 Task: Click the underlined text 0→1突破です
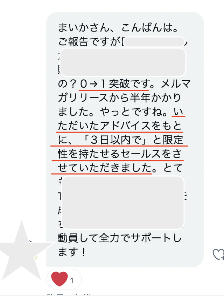tap(113, 84)
